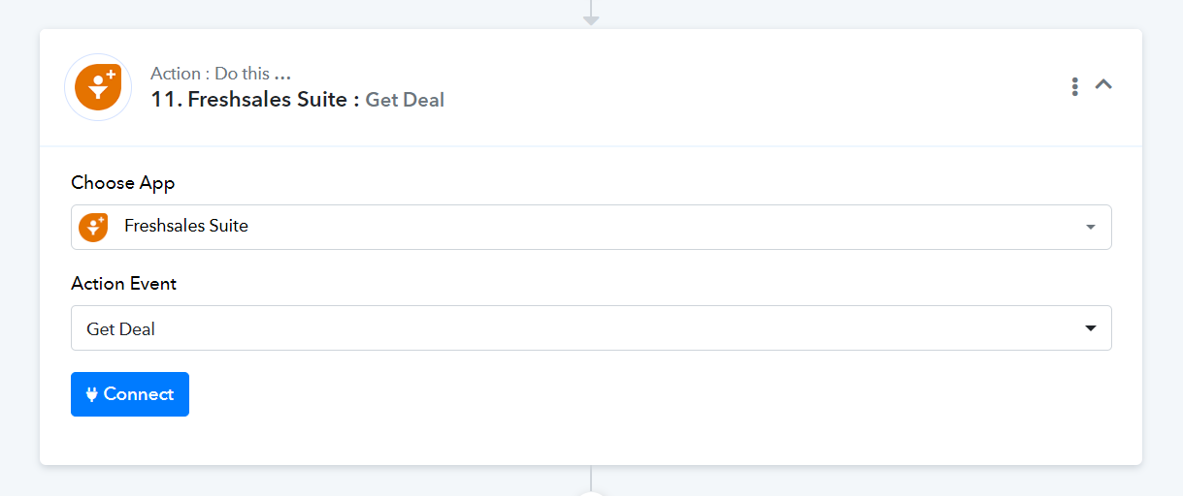
Task: Collapse the Get Deal step with chevron
Action: tap(1103, 84)
